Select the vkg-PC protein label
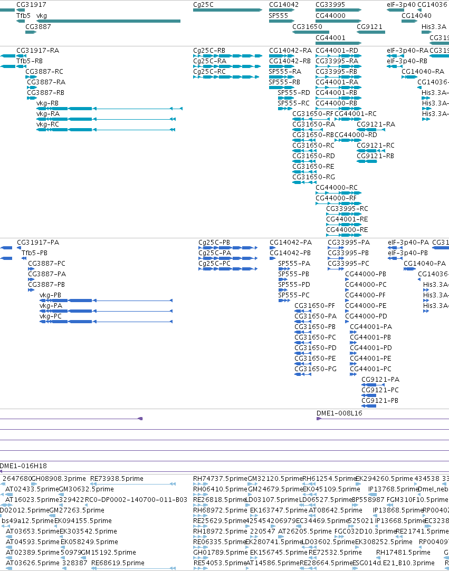Image resolution: width=449 pixels, height=571 pixels. pyautogui.click(x=51, y=316)
